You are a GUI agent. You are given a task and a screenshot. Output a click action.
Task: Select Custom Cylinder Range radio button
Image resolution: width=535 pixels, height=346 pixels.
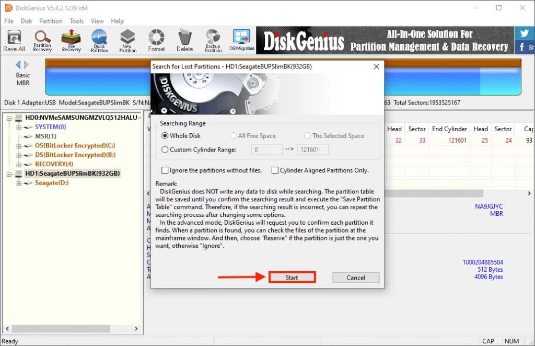165,149
